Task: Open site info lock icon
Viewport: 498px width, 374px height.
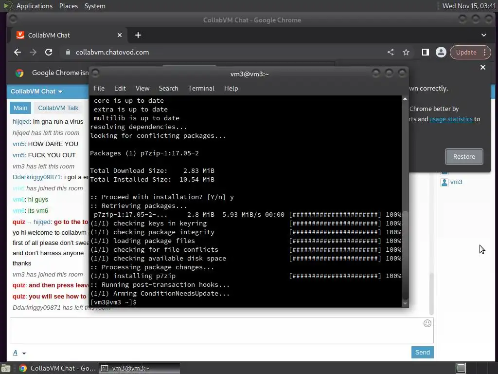Action: tap(68, 52)
